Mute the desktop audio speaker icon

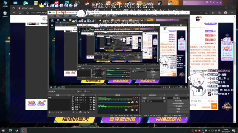pos(132,110)
